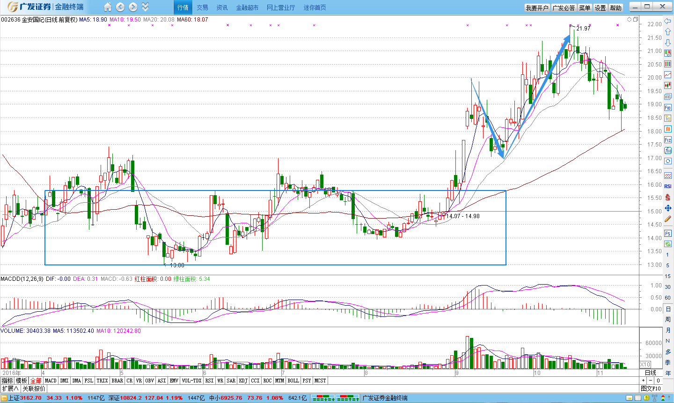Select the 月 monthly period
Viewport: 674px width, 403px height.
[668, 330]
